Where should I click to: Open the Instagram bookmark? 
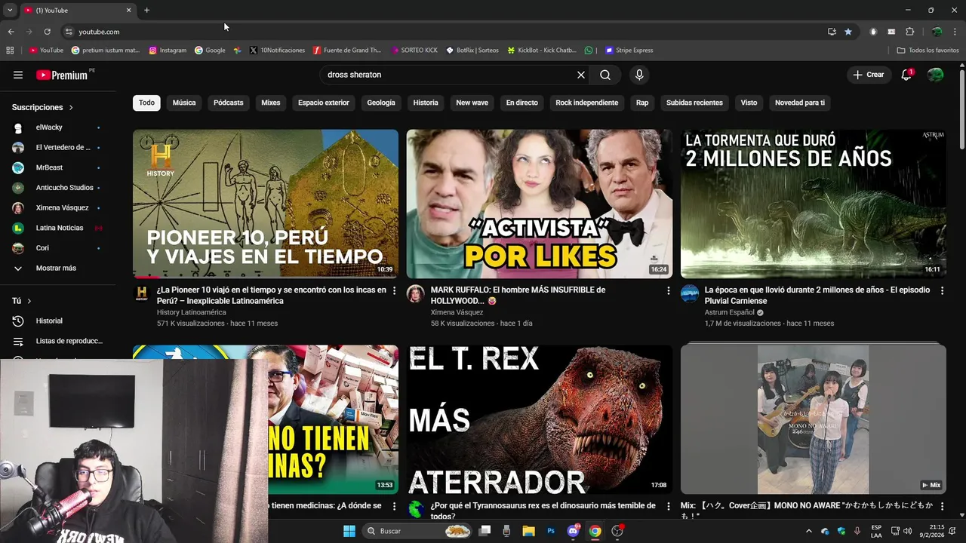(168, 51)
